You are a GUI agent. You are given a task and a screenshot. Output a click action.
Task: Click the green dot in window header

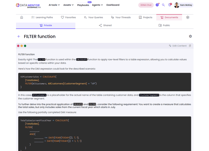(x=25, y=46)
